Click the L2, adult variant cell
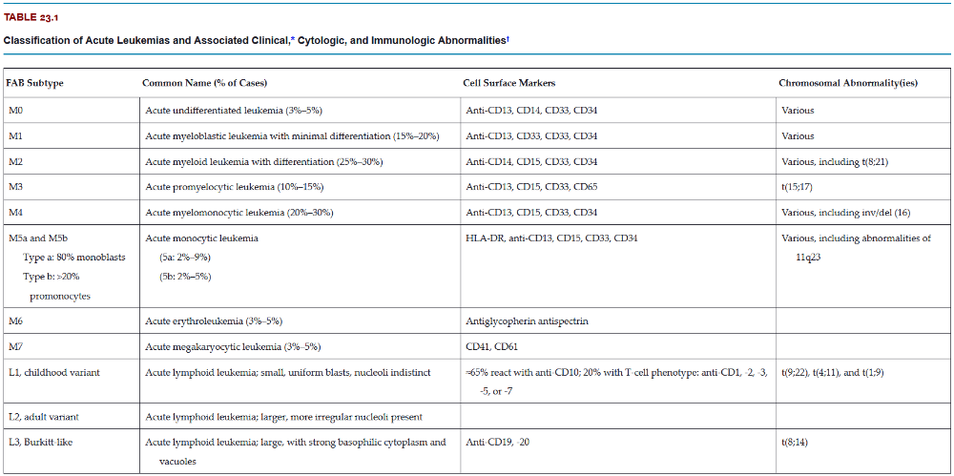Image resolution: width=954 pixels, height=476 pixels. tap(46, 417)
